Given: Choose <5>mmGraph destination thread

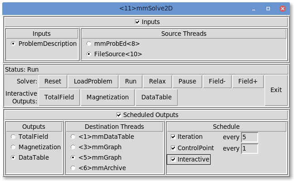Looking at the screenshot, I should click(x=73, y=157).
